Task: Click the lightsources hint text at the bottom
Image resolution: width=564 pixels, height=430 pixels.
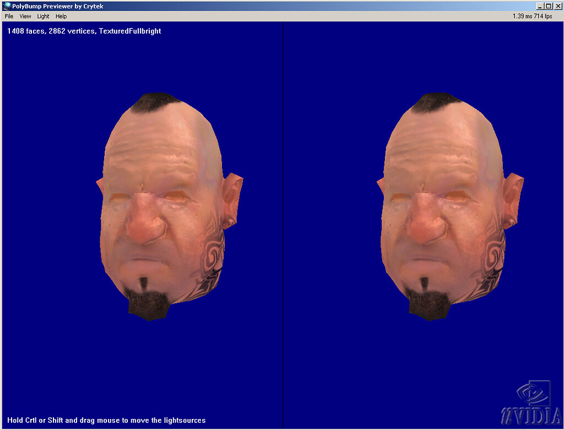Action: (106, 420)
